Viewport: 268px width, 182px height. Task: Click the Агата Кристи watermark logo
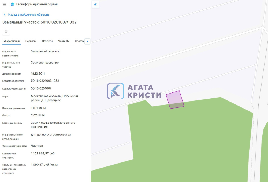(x=134, y=91)
